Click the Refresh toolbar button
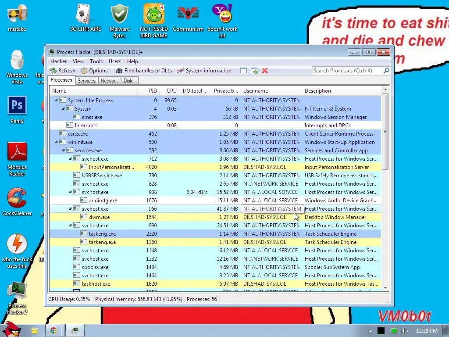449x337 pixels. (x=62, y=71)
